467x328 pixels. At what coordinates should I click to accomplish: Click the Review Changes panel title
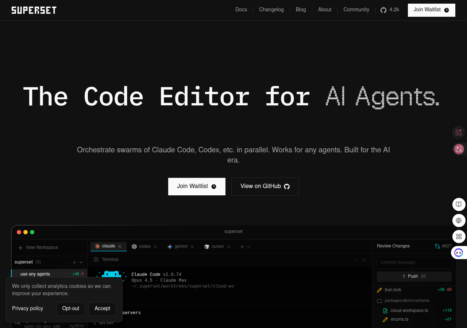pyautogui.click(x=393, y=246)
